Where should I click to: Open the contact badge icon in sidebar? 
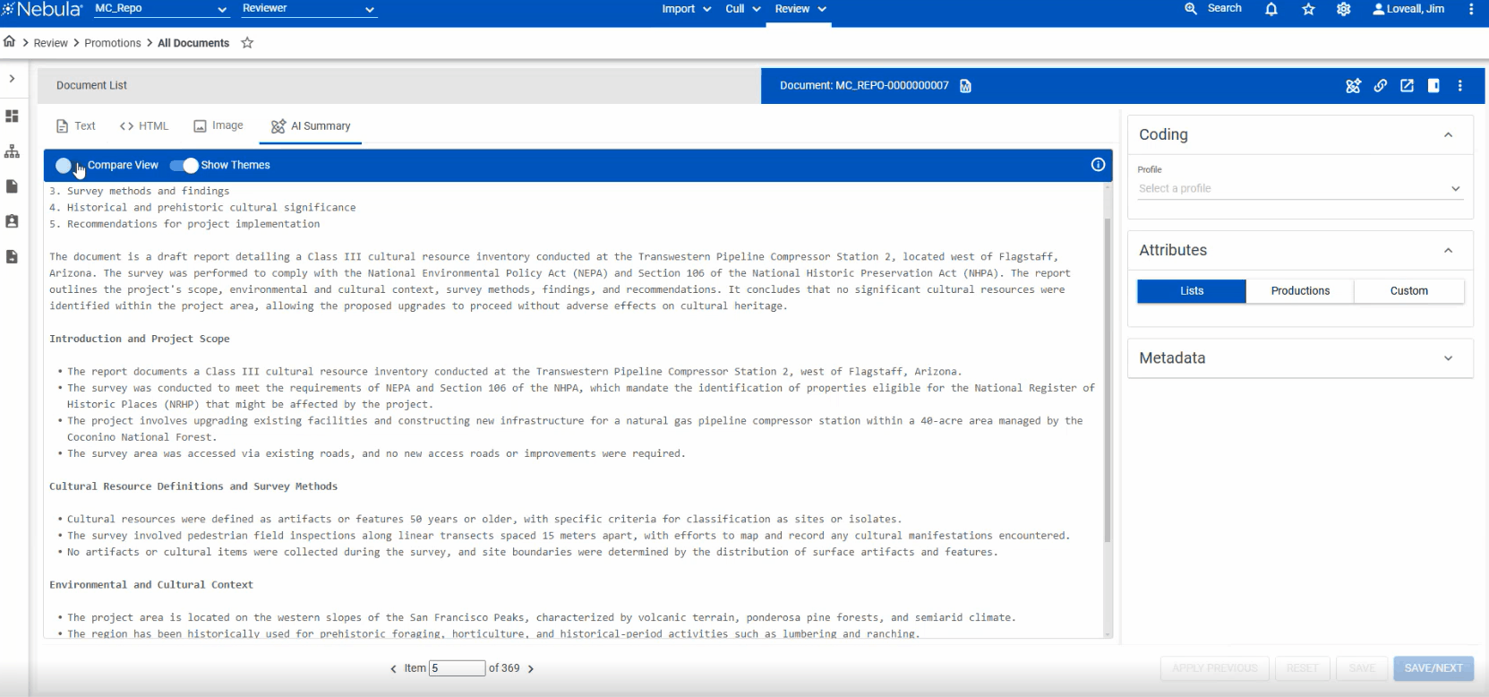coord(12,221)
